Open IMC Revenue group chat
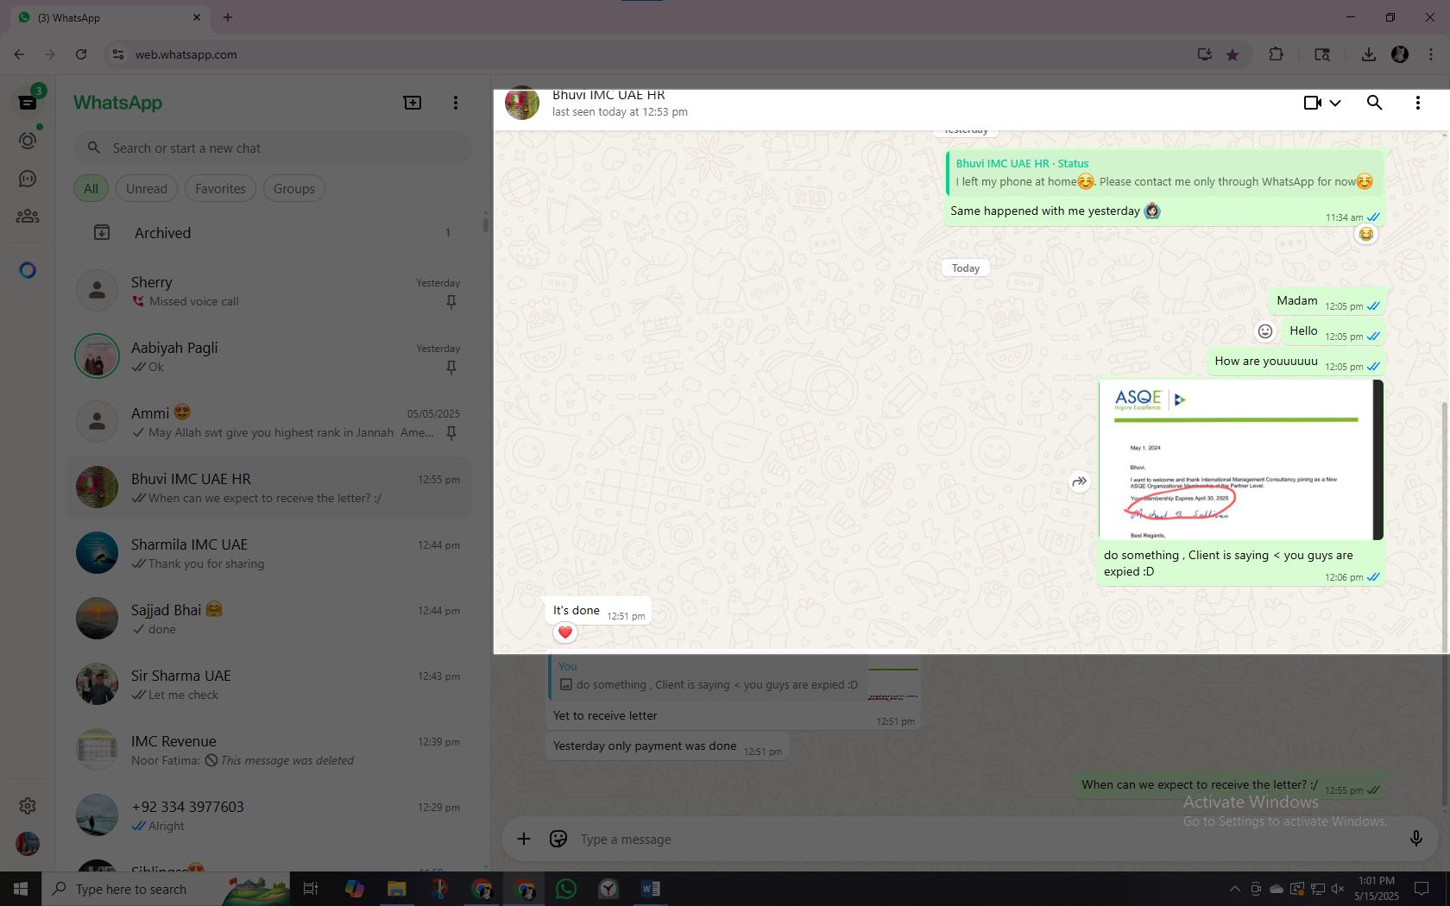 [269, 750]
